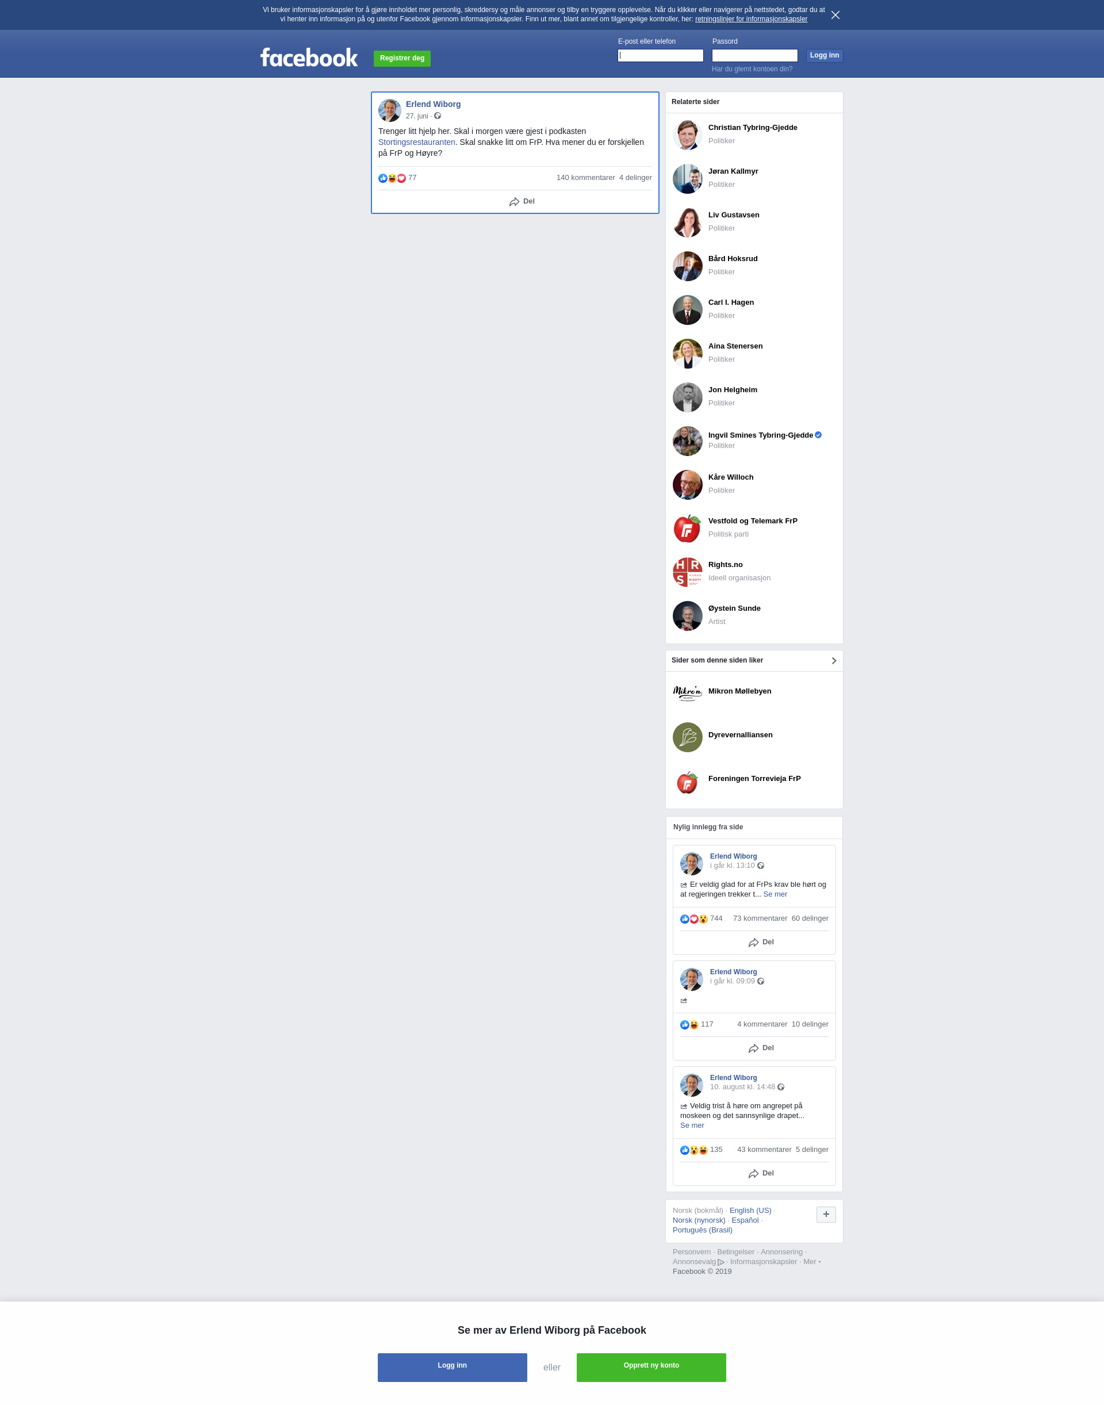Click the Facebook logo
Image resolution: width=1104 pixels, height=1405 pixels.
click(309, 58)
